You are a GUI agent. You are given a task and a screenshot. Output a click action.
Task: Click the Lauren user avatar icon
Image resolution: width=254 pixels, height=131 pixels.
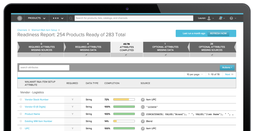click(209, 18)
